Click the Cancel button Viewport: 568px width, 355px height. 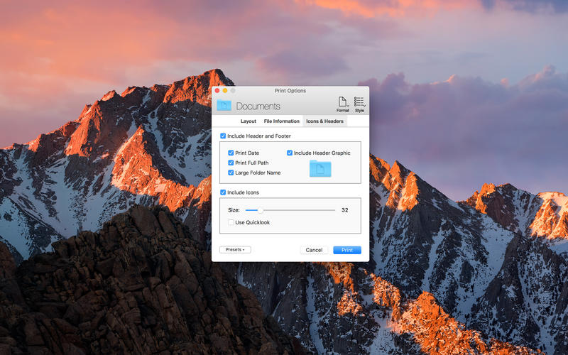tap(314, 250)
